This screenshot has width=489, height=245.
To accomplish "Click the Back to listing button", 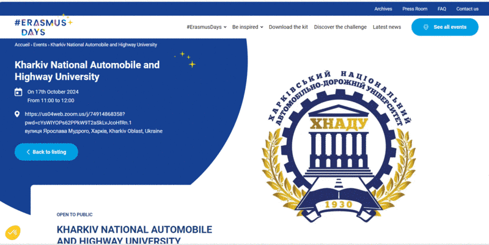I will (x=46, y=152).
